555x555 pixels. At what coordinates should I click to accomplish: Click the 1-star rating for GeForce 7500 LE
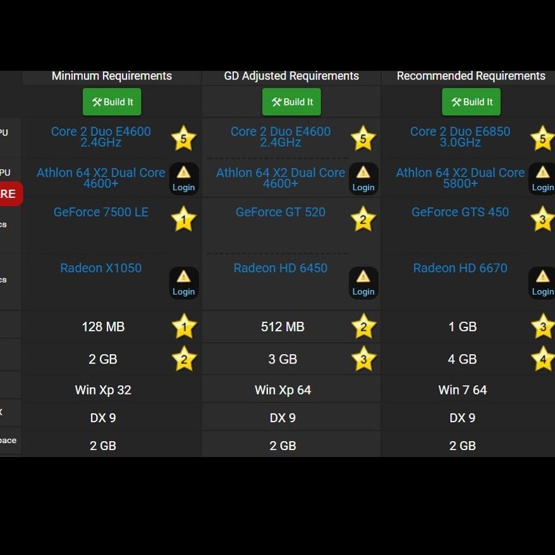click(183, 219)
